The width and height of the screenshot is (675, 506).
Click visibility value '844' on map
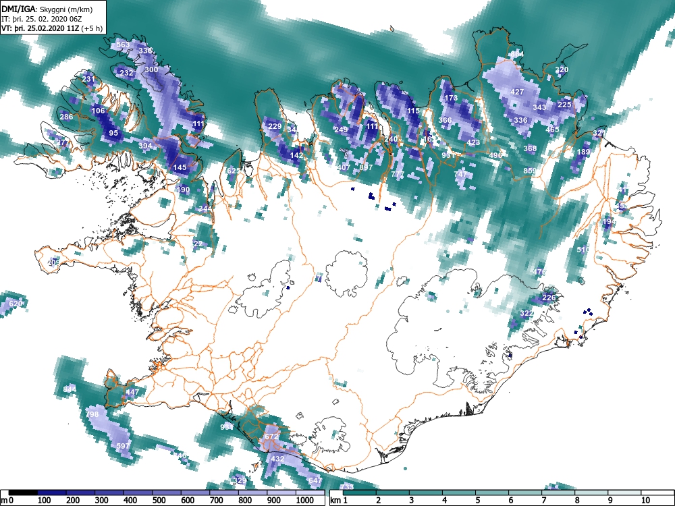(70, 389)
